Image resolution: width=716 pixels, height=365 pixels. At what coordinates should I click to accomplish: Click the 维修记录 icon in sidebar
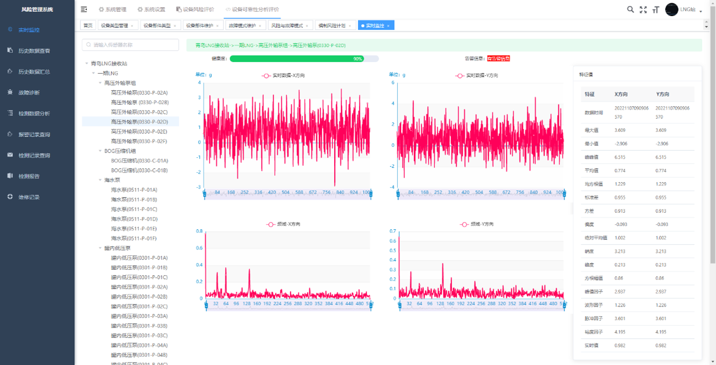click(10, 197)
